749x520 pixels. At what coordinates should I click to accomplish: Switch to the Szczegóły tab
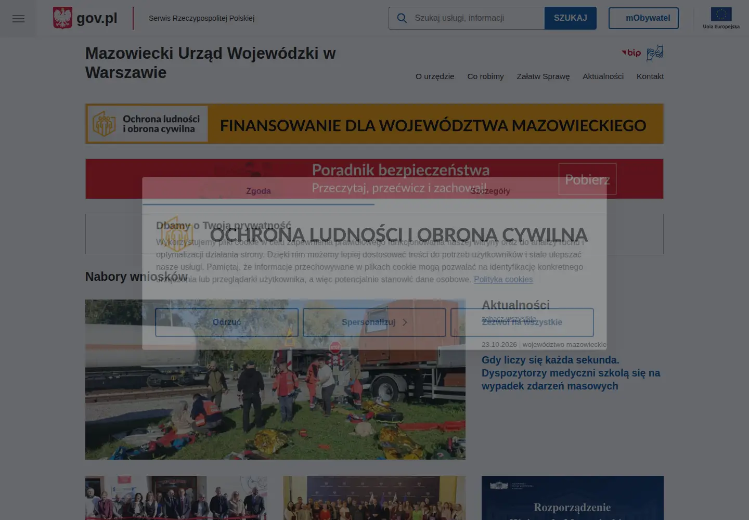point(490,191)
